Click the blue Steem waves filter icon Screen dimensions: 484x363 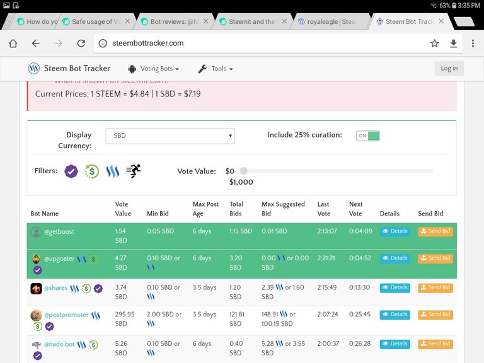coord(112,171)
